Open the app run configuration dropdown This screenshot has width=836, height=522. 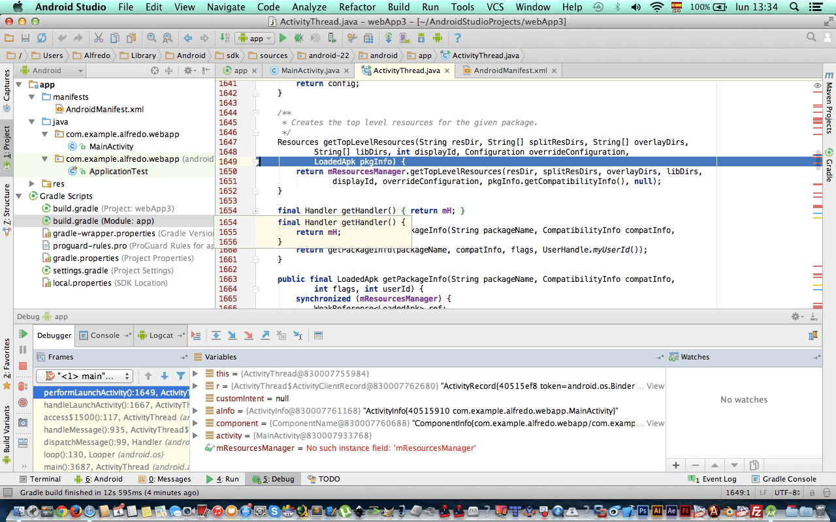click(x=255, y=38)
